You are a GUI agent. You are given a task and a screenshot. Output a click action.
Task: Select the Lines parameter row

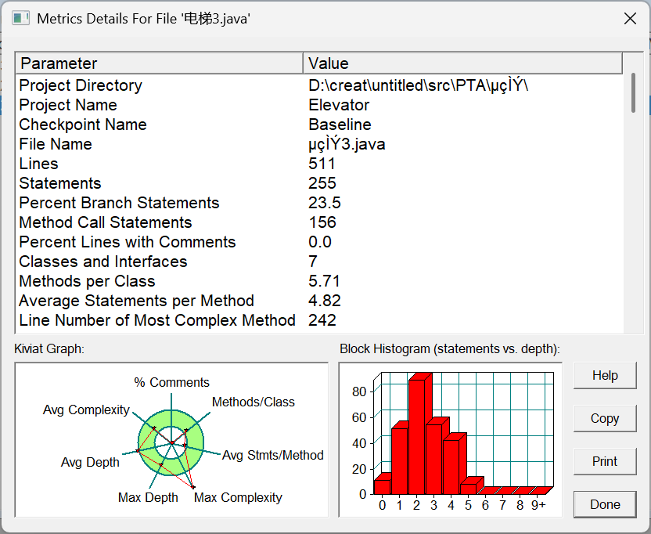[319, 164]
